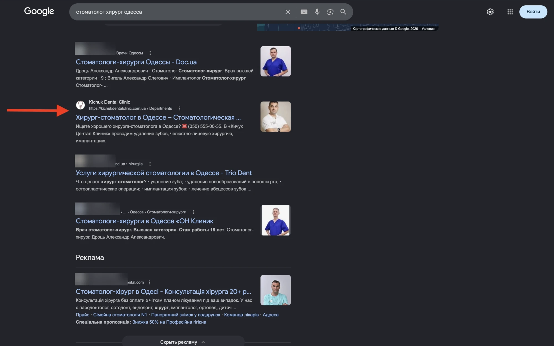
Task: Open Панорамний знімок у подарунок sitelink
Action: pos(186,315)
